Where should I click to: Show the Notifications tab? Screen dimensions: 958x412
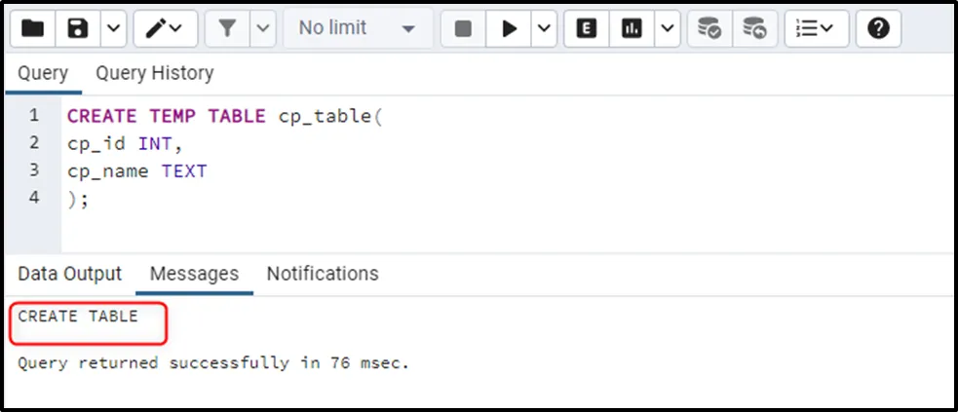(x=323, y=274)
